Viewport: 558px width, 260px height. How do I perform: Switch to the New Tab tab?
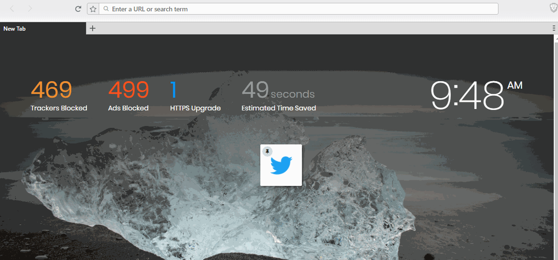(x=43, y=28)
